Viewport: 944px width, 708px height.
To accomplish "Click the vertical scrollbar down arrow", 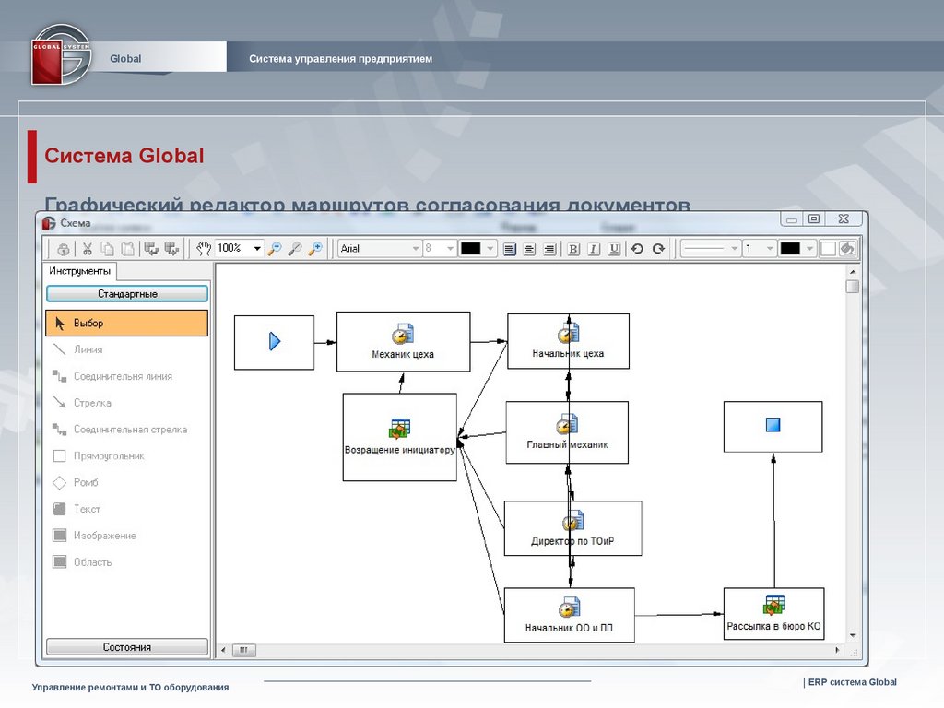I will click(853, 636).
